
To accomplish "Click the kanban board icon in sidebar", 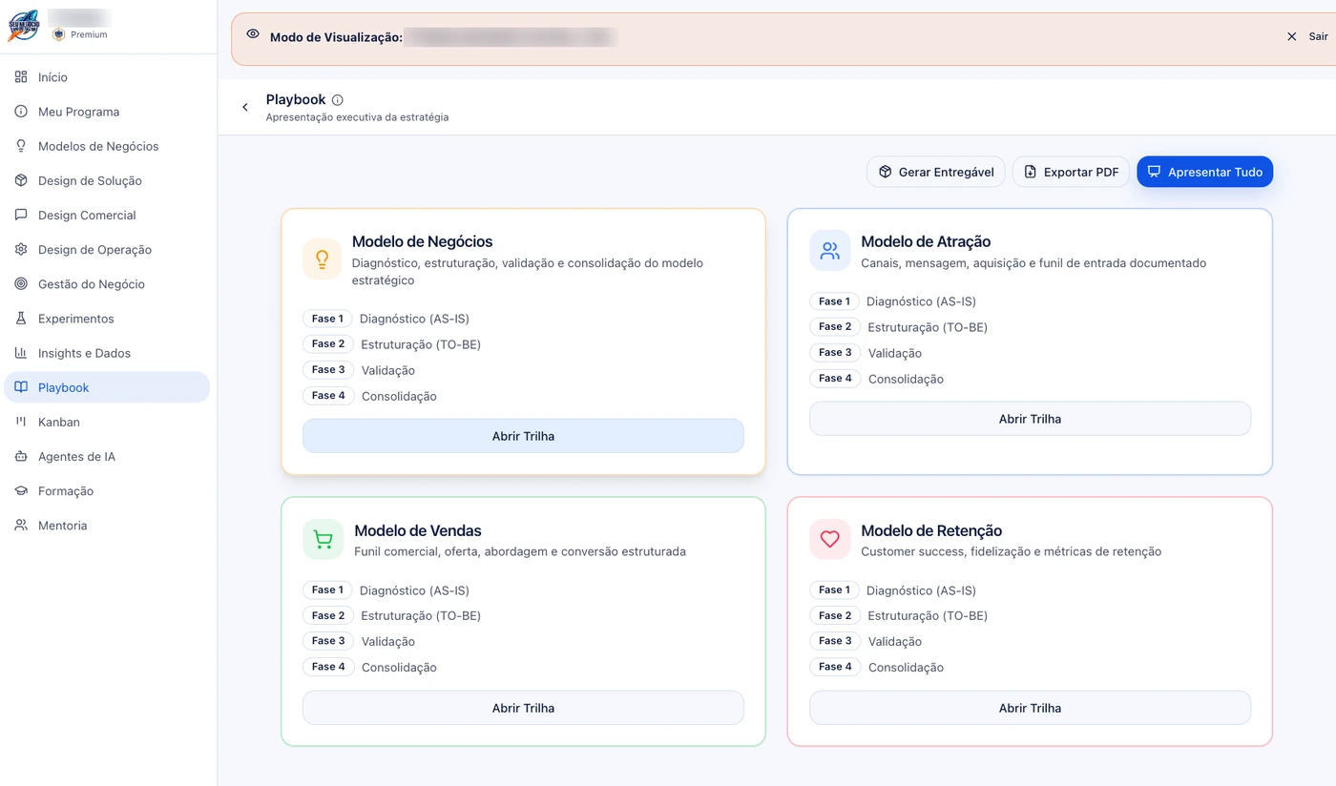I will [21, 422].
